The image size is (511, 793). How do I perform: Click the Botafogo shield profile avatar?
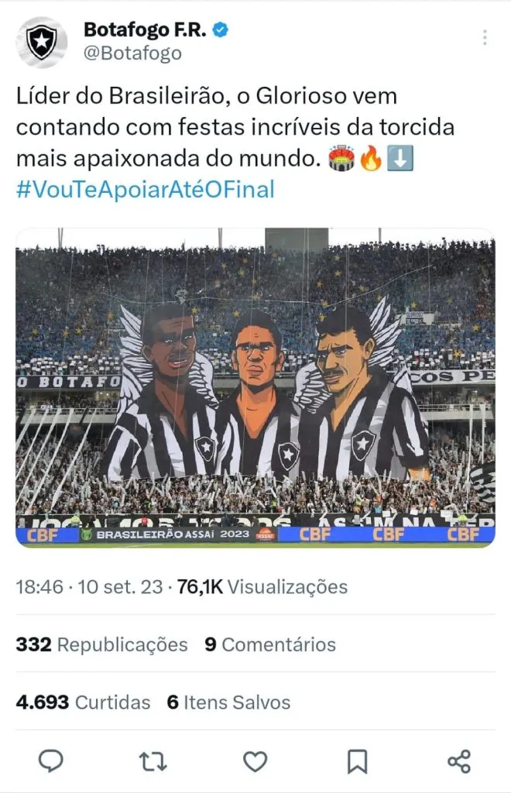42,42
